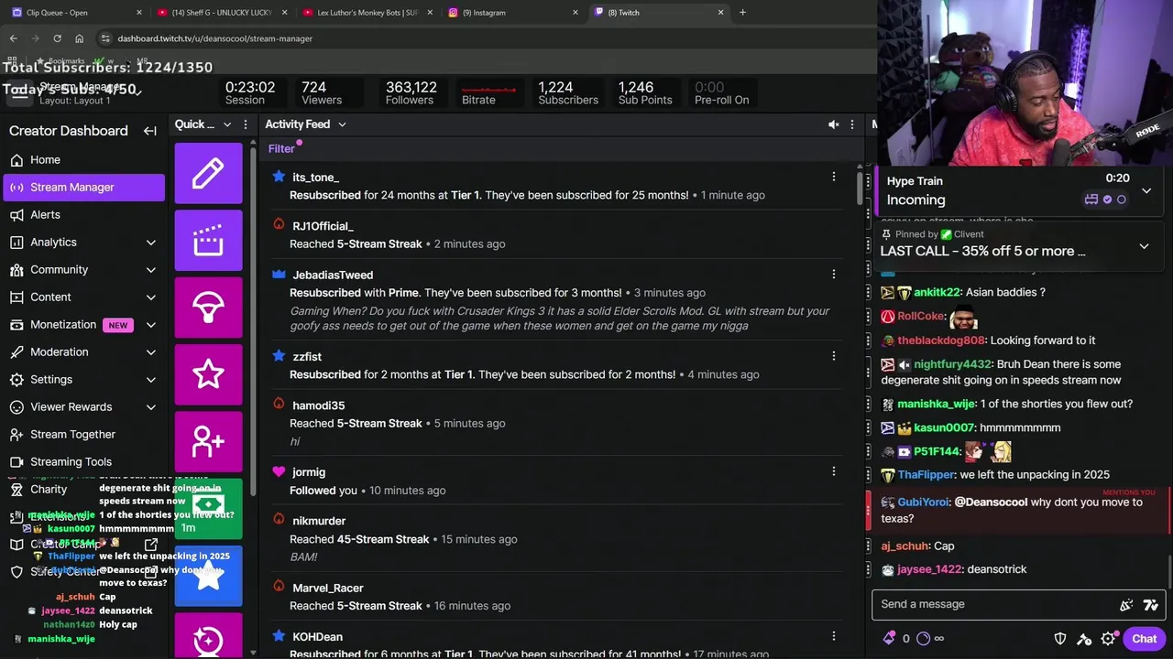Open Shield Mode icon
This screenshot has height=659, width=1173.
pos(1060,639)
